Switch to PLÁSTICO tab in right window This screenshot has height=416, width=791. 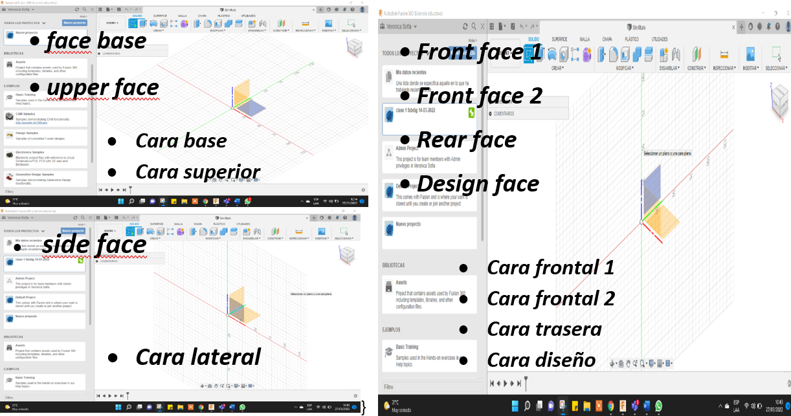point(632,39)
